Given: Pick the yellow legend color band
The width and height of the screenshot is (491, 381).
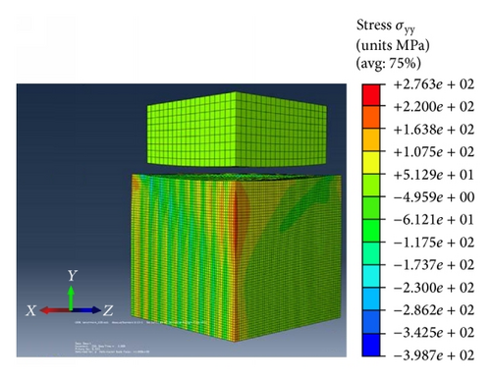Looking at the screenshot, I should click(371, 163).
